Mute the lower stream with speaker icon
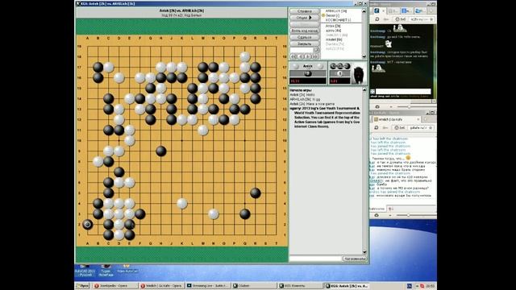This screenshot has height=290, width=516. pyautogui.click(x=377, y=215)
